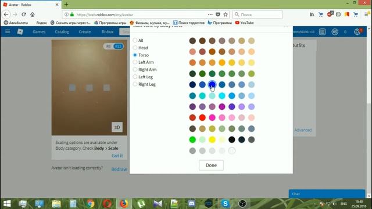The height and width of the screenshot is (209, 372).
Task: Open the page actions three-dots menu
Action: click(210, 15)
